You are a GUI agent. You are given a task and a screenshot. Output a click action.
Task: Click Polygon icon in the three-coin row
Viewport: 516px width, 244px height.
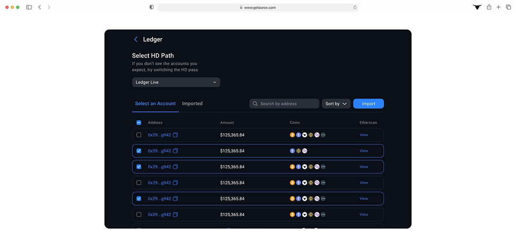(304, 151)
